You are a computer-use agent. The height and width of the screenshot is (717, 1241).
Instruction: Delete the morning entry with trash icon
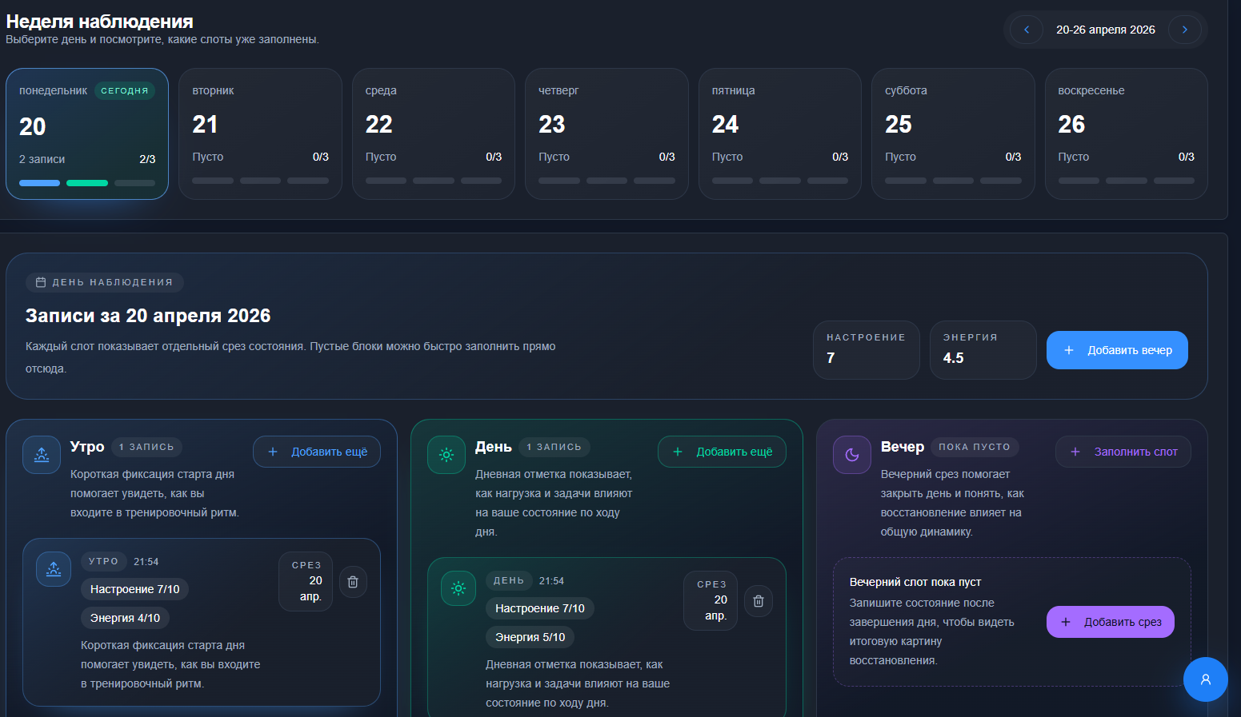click(353, 582)
